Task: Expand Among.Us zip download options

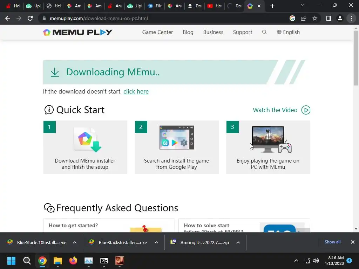Action: (x=238, y=242)
